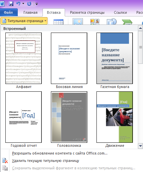Click the Redo icon in quick access toolbar

click(29, 4)
